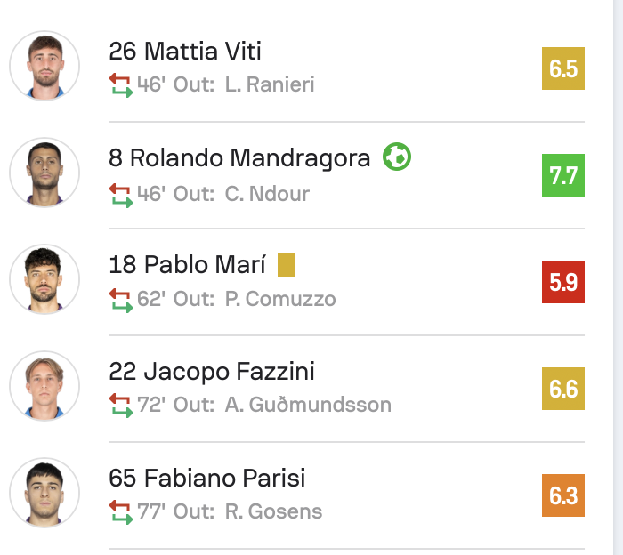Click the red 5.9 rating badge

point(563,282)
